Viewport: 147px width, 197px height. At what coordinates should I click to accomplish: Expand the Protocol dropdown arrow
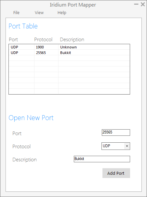click(x=127, y=146)
